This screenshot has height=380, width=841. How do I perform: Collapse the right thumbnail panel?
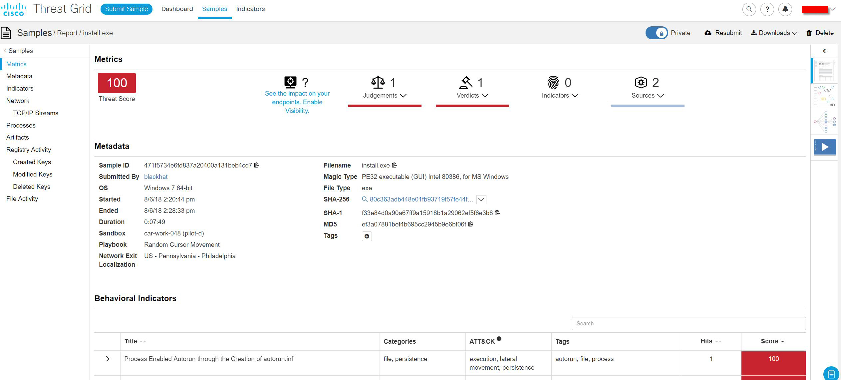pos(824,51)
